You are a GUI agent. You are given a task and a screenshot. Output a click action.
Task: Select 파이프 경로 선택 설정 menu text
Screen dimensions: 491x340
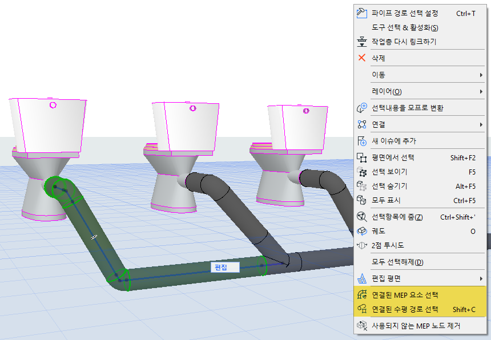(x=405, y=13)
